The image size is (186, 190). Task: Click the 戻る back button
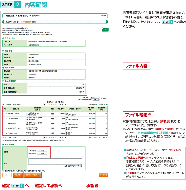click(x=7, y=175)
